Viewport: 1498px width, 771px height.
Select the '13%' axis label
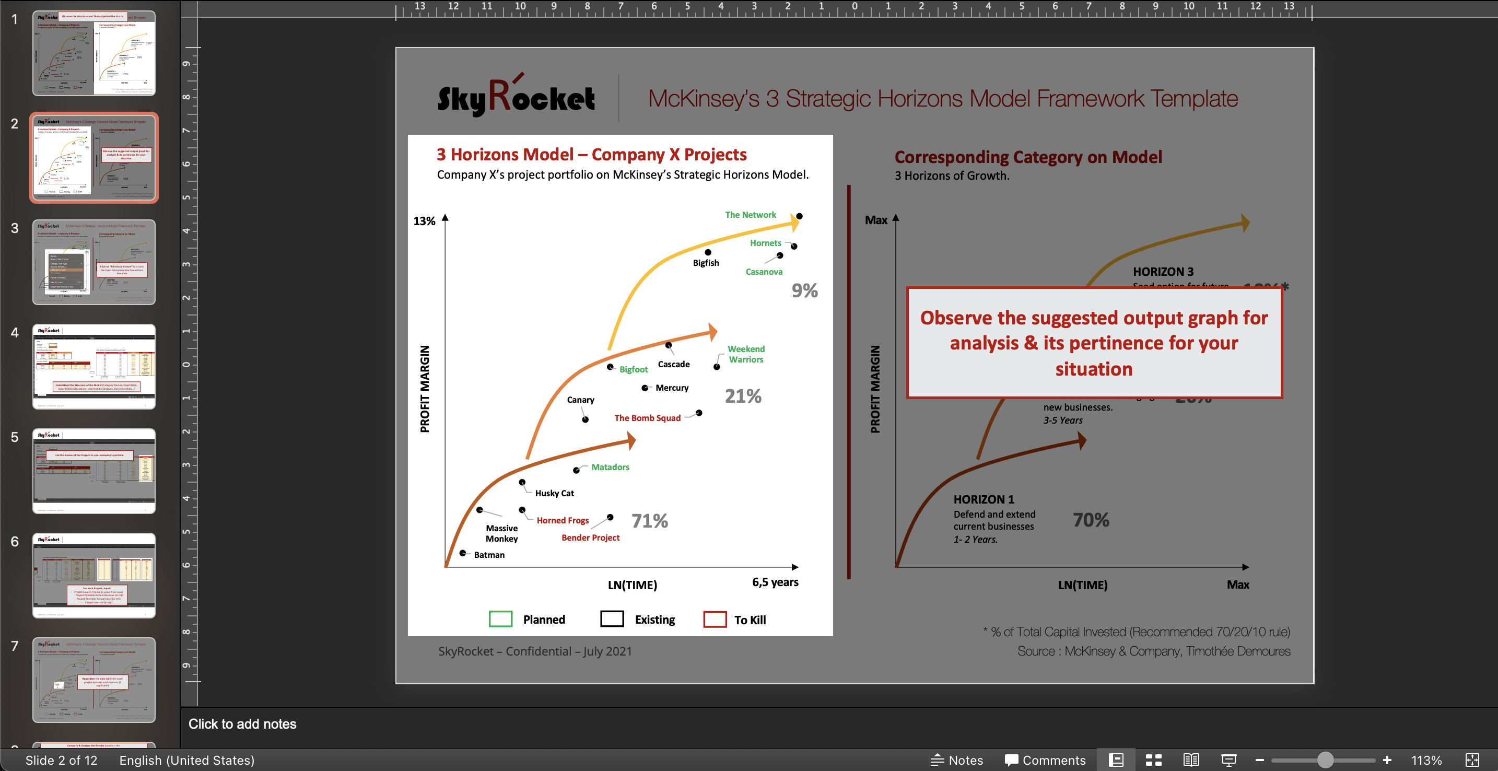[x=424, y=221]
